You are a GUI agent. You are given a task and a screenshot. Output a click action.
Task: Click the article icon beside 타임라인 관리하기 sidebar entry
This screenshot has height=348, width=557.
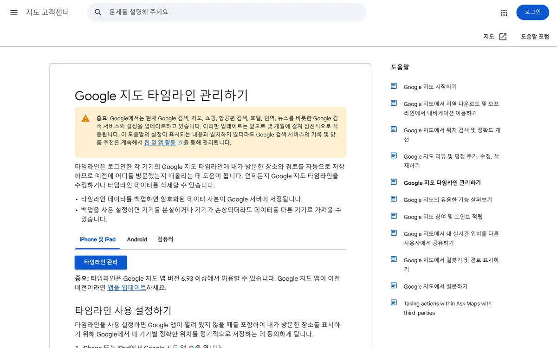(394, 182)
